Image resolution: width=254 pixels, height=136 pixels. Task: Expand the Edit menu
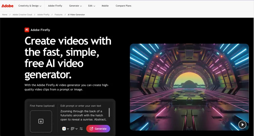(x=91, y=6)
